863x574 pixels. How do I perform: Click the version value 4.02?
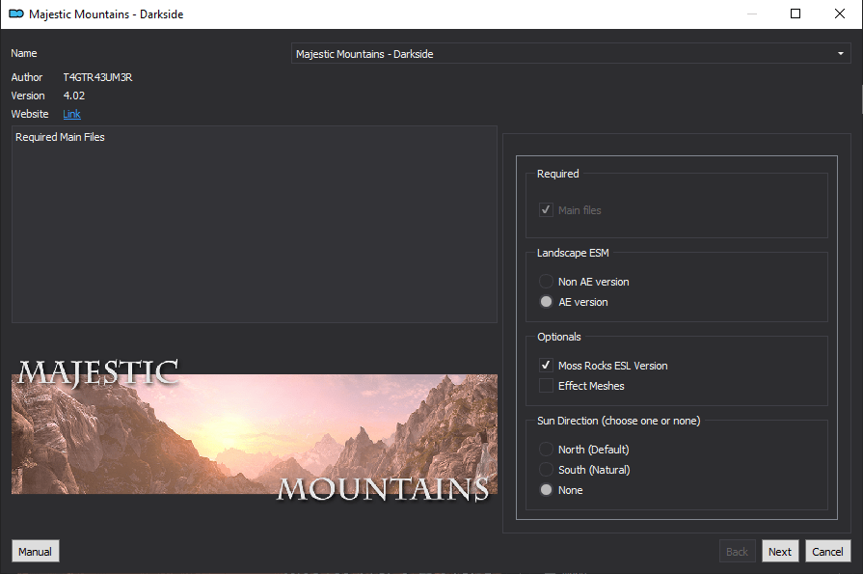(73, 96)
